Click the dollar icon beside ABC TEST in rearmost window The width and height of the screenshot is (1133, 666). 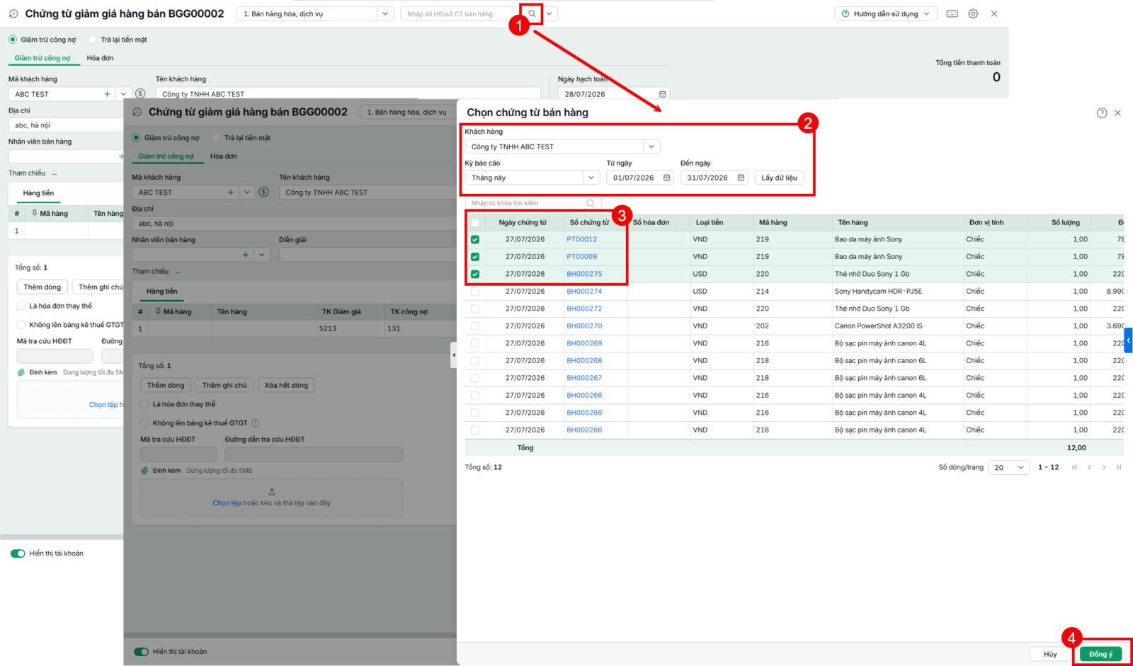click(140, 94)
